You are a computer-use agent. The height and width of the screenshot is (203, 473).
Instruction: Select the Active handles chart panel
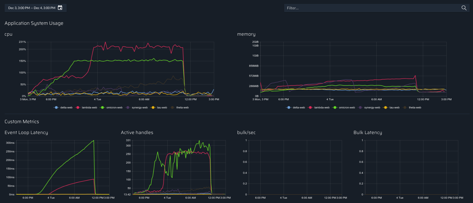click(x=179, y=167)
